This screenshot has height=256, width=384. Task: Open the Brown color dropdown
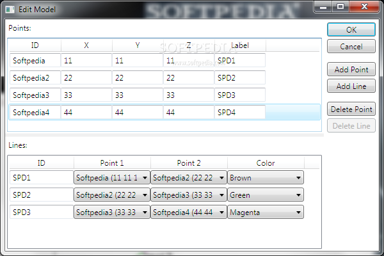tap(266, 178)
